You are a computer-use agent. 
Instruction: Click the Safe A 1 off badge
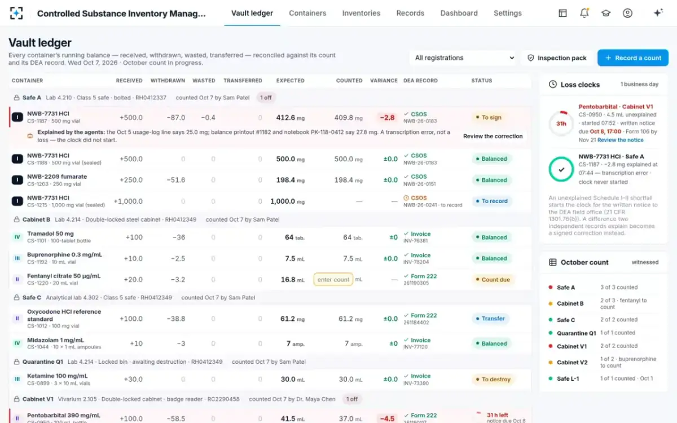point(266,98)
